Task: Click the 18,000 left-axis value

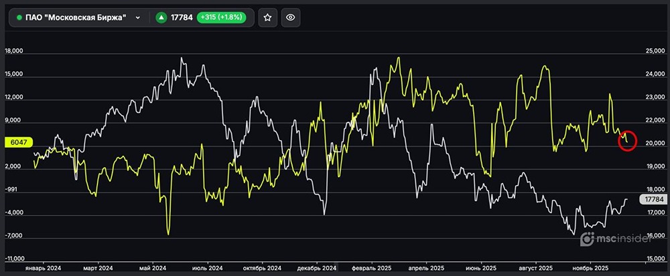Action: point(14,51)
